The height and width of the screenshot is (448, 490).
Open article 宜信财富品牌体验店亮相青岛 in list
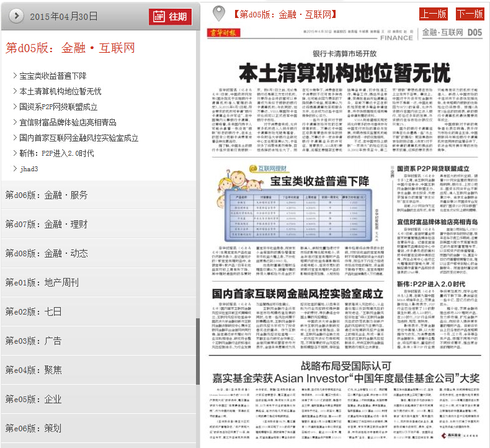68,122
